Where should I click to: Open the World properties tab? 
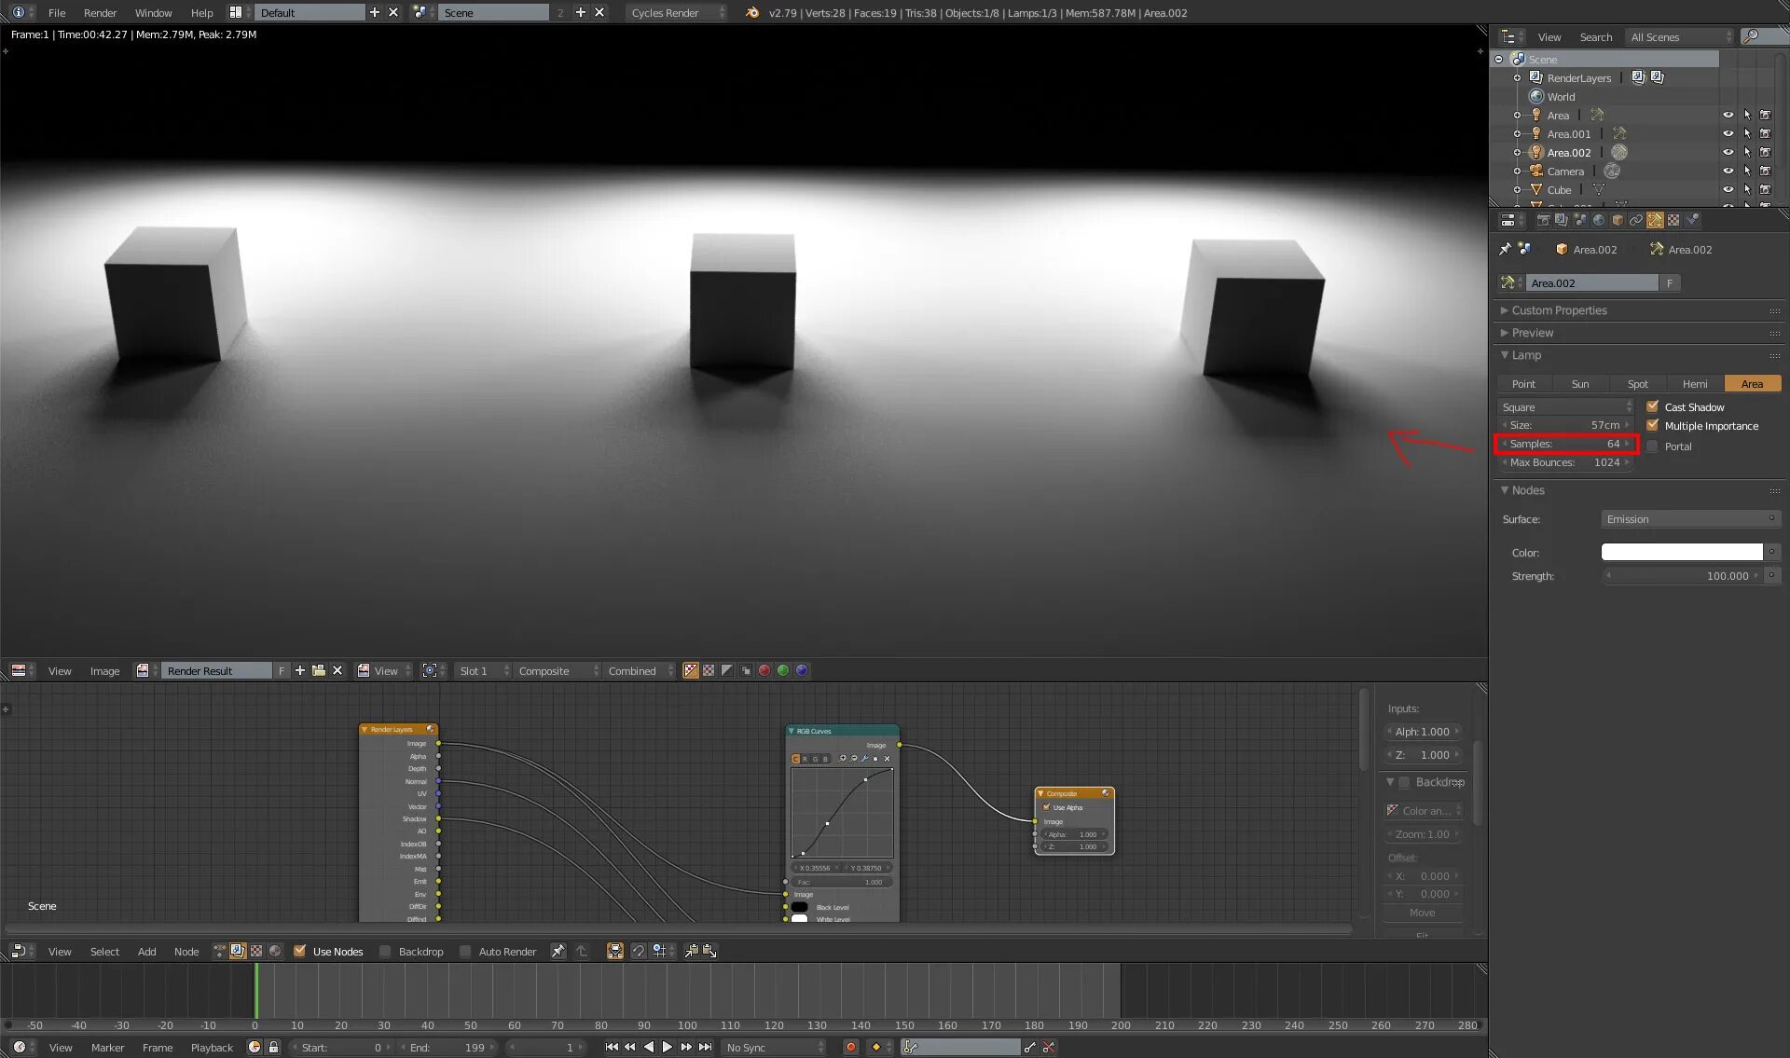(x=1599, y=221)
